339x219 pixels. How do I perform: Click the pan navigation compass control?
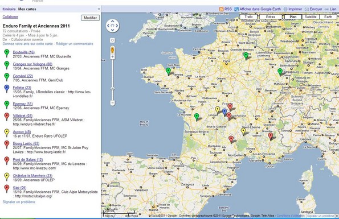112,26
